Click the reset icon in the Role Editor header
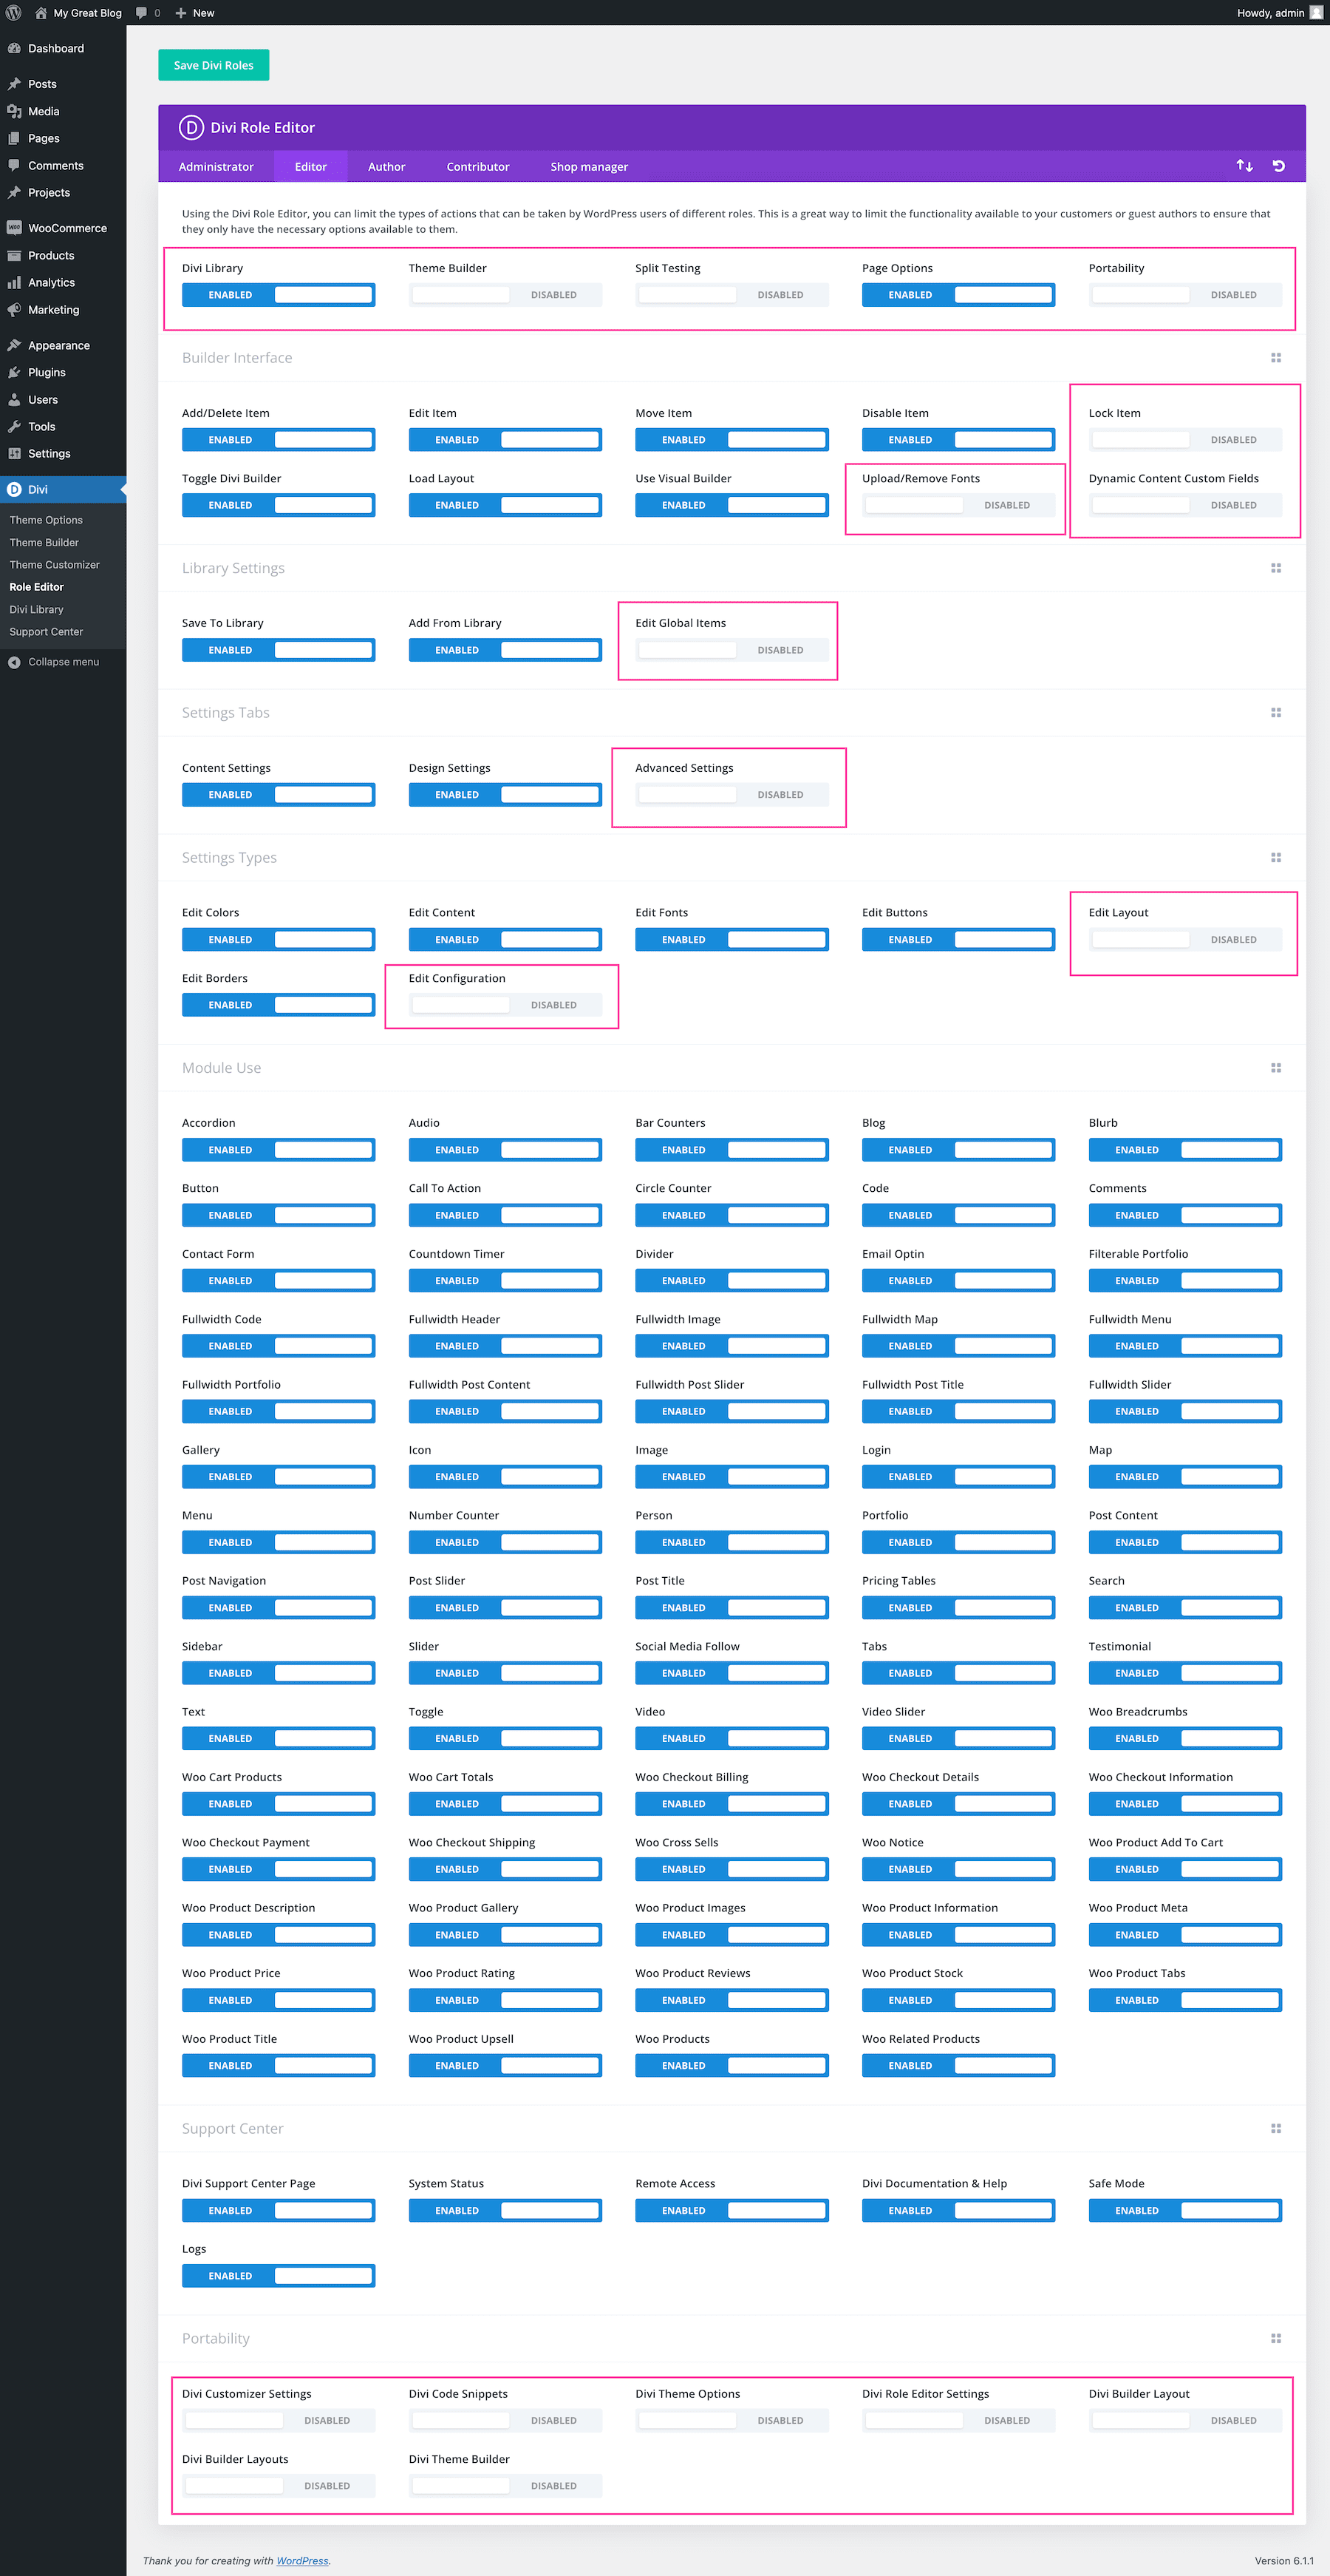Screen dimensions: 1330x2576 click(1278, 166)
